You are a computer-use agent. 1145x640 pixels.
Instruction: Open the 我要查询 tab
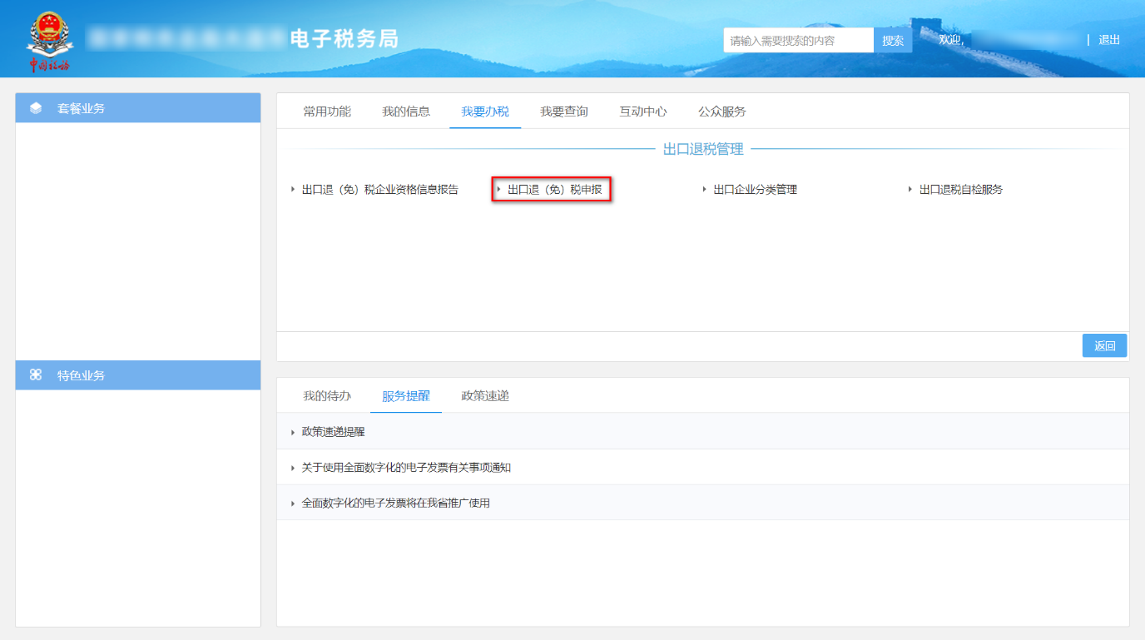point(565,111)
